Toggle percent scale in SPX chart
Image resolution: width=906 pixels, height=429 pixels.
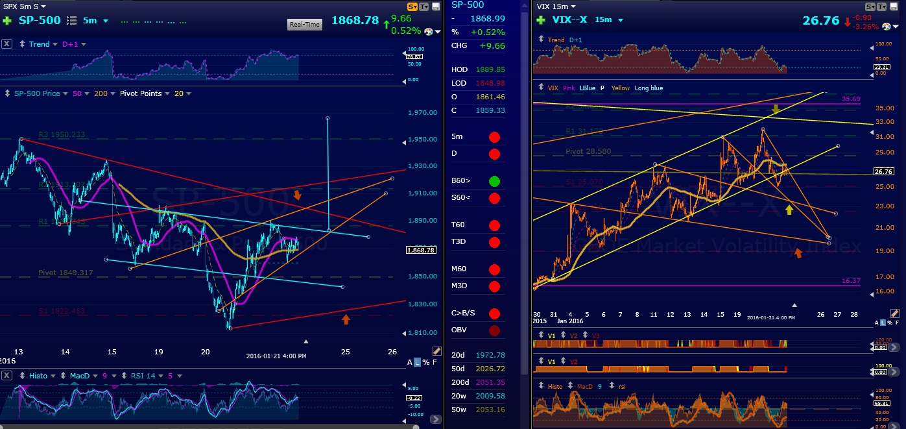pos(426,362)
